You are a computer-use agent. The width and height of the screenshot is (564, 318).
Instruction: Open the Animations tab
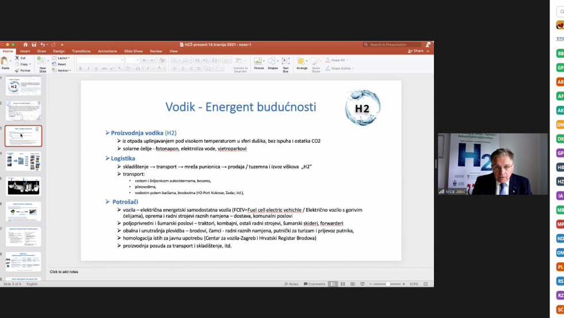coord(107,51)
